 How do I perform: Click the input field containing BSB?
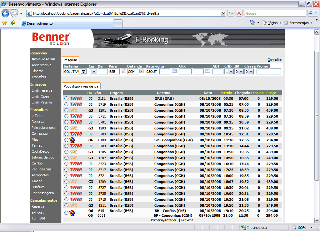(114, 72)
